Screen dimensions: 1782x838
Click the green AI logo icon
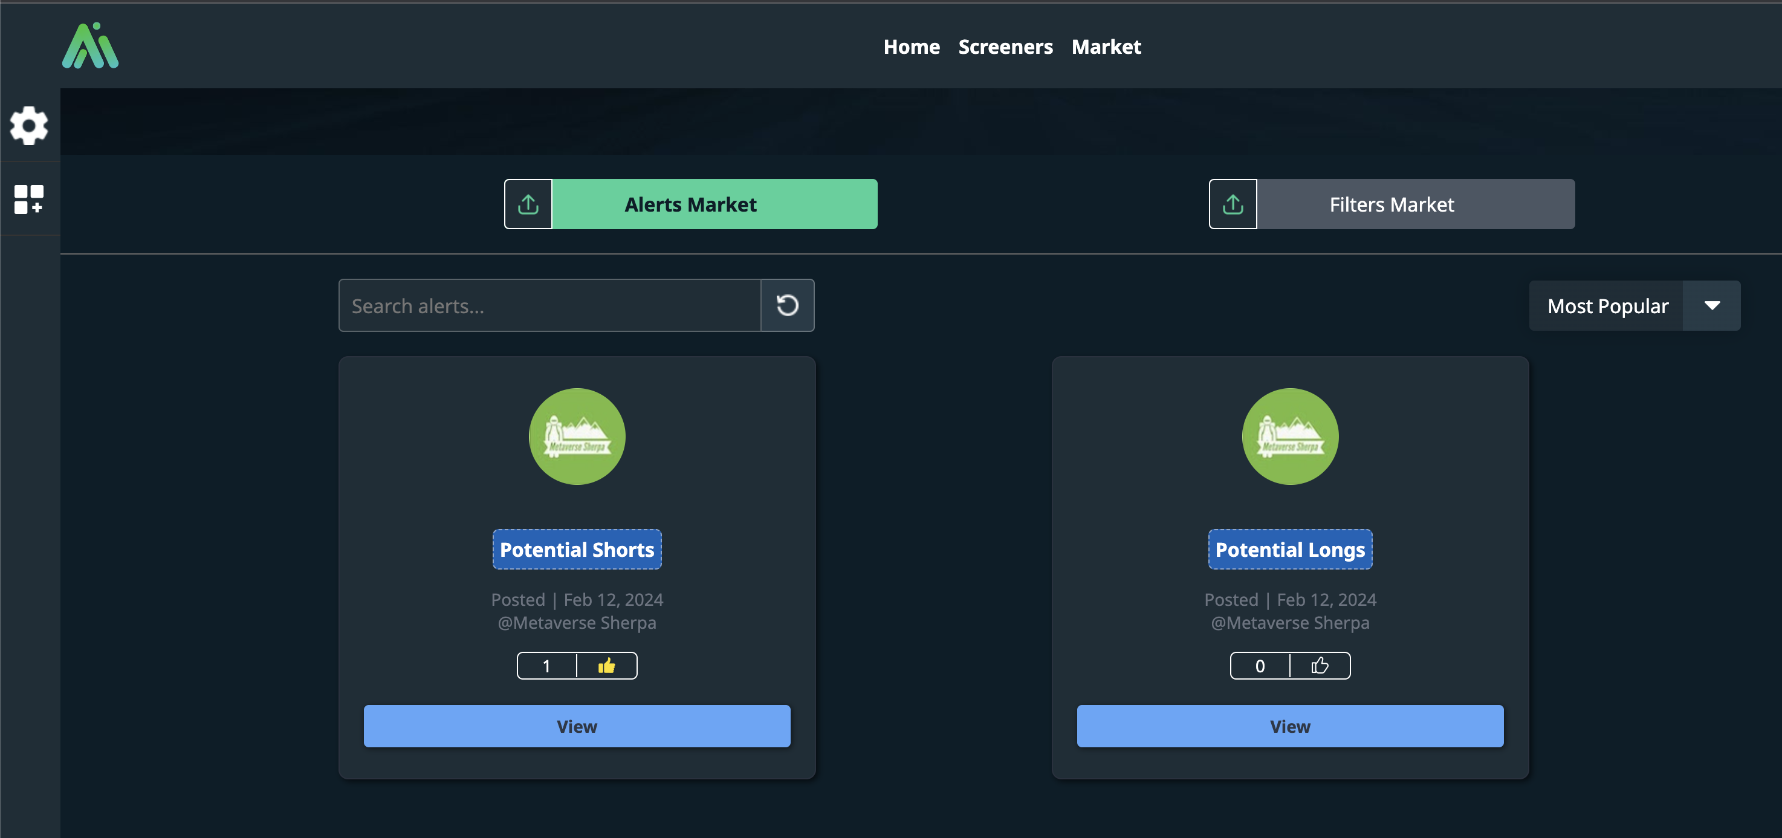tap(90, 46)
